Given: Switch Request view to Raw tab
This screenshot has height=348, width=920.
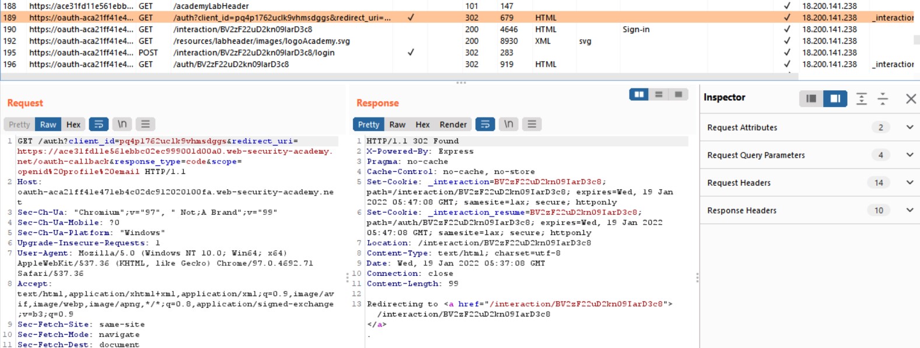Looking at the screenshot, I should [48, 125].
